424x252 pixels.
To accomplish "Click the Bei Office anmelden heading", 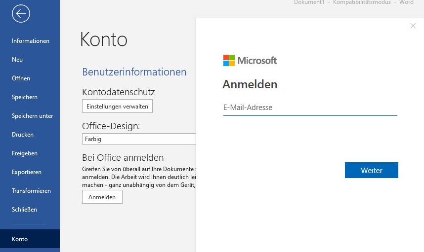I will (x=123, y=158).
